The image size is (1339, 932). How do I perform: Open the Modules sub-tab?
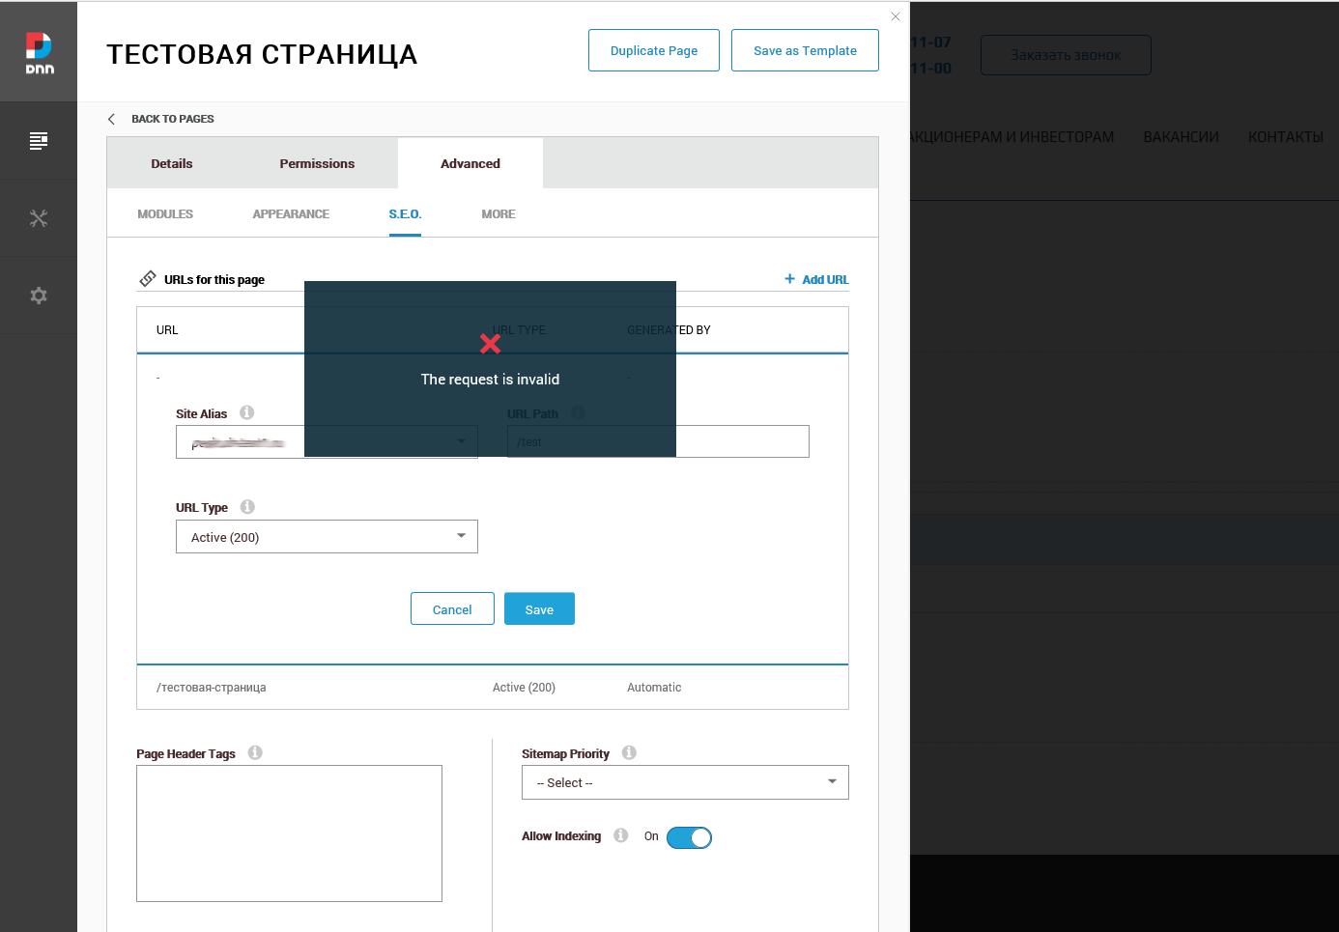click(165, 214)
